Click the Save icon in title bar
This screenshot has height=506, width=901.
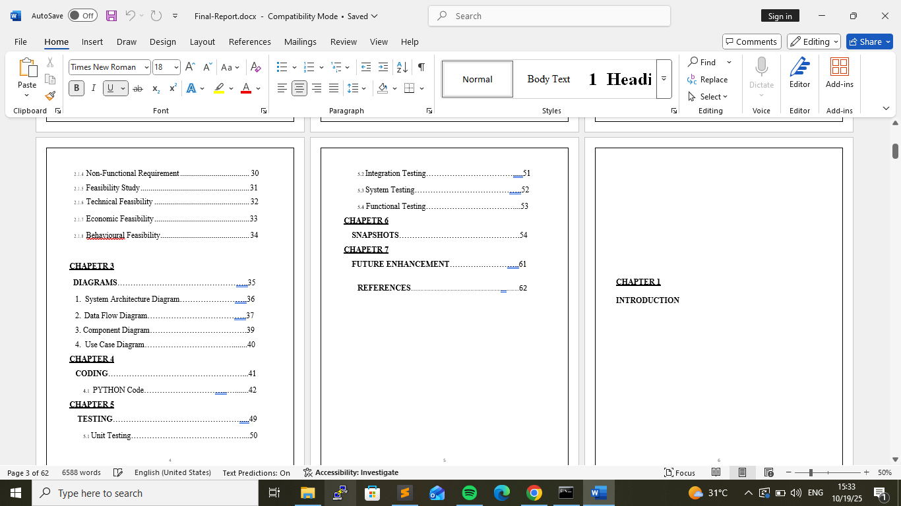111,16
